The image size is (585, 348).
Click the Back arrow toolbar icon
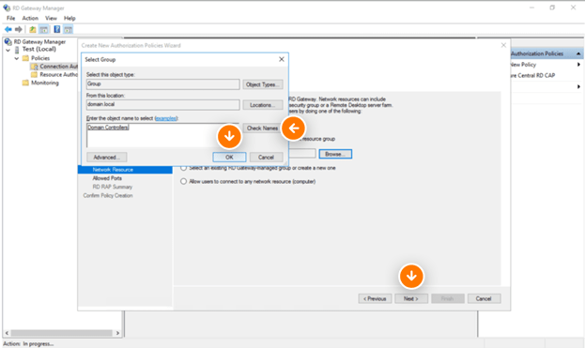tap(8, 29)
